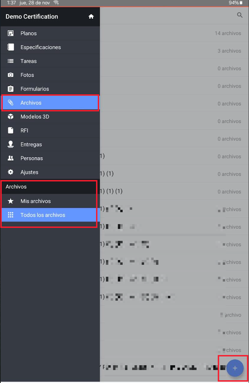Screen dimensions: 249x383
Task: Select the Todos los archivos filter
Action: pos(43,215)
